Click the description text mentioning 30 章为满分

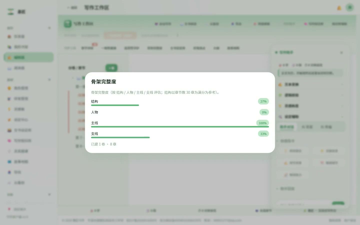click(x=155, y=92)
